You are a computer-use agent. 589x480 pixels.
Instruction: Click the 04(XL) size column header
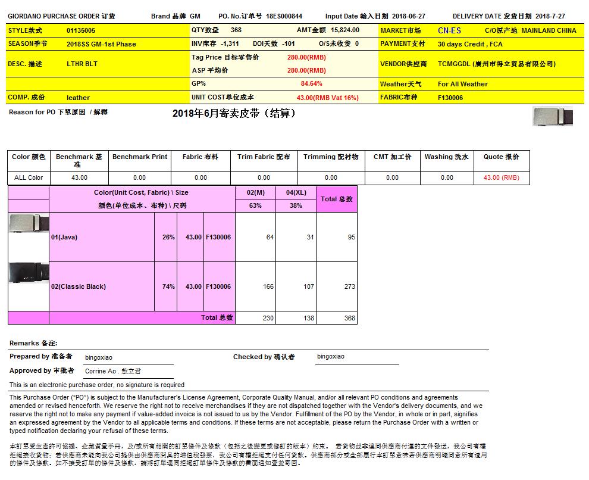[x=296, y=193]
